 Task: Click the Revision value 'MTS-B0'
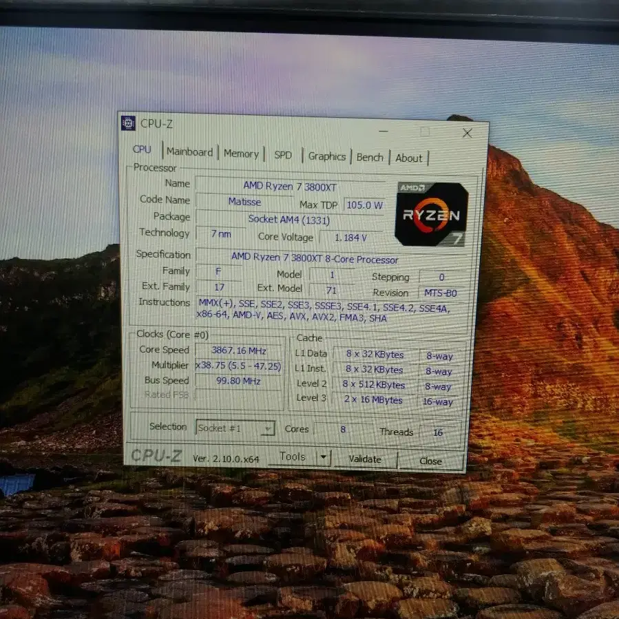(x=441, y=293)
